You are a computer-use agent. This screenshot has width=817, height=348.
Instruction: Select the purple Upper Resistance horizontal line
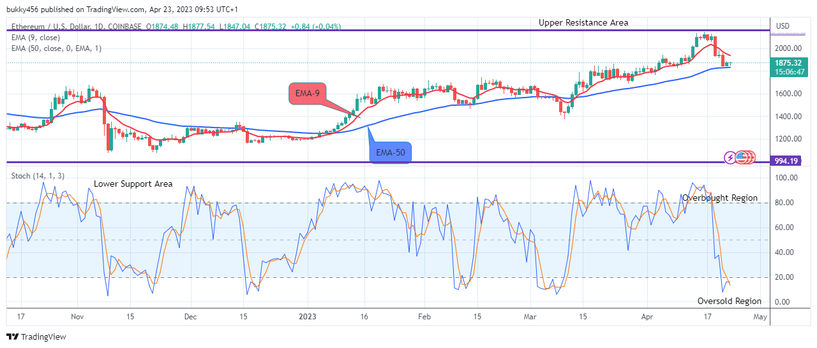tap(387, 30)
